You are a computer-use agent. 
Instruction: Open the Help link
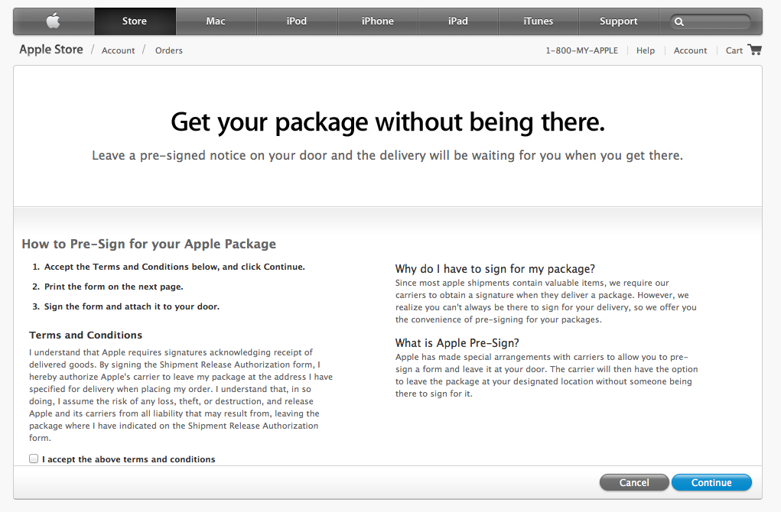point(646,50)
